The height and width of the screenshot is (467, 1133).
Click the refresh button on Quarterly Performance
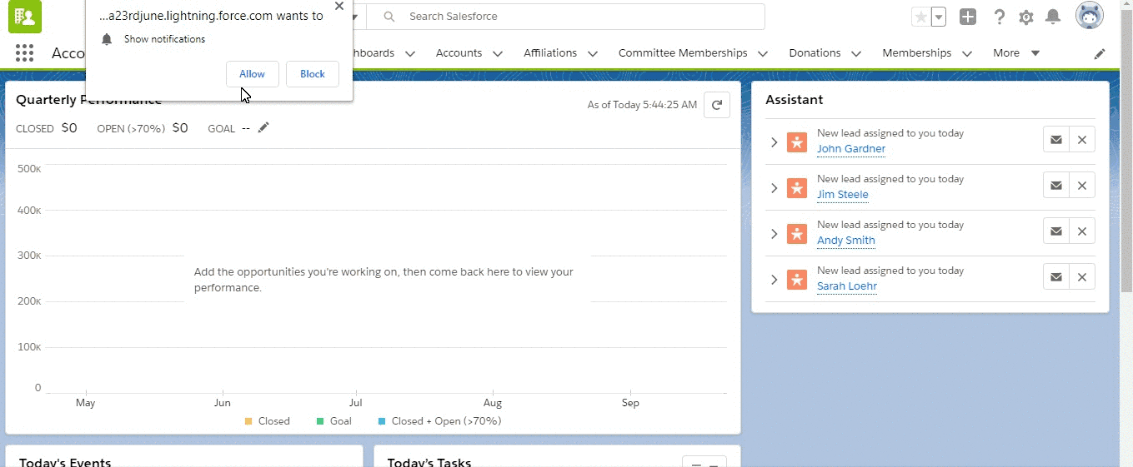[717, 105]
